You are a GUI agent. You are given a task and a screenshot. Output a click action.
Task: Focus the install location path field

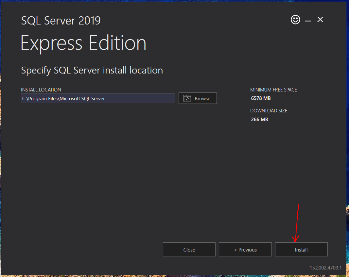click(x=98, y=98)
